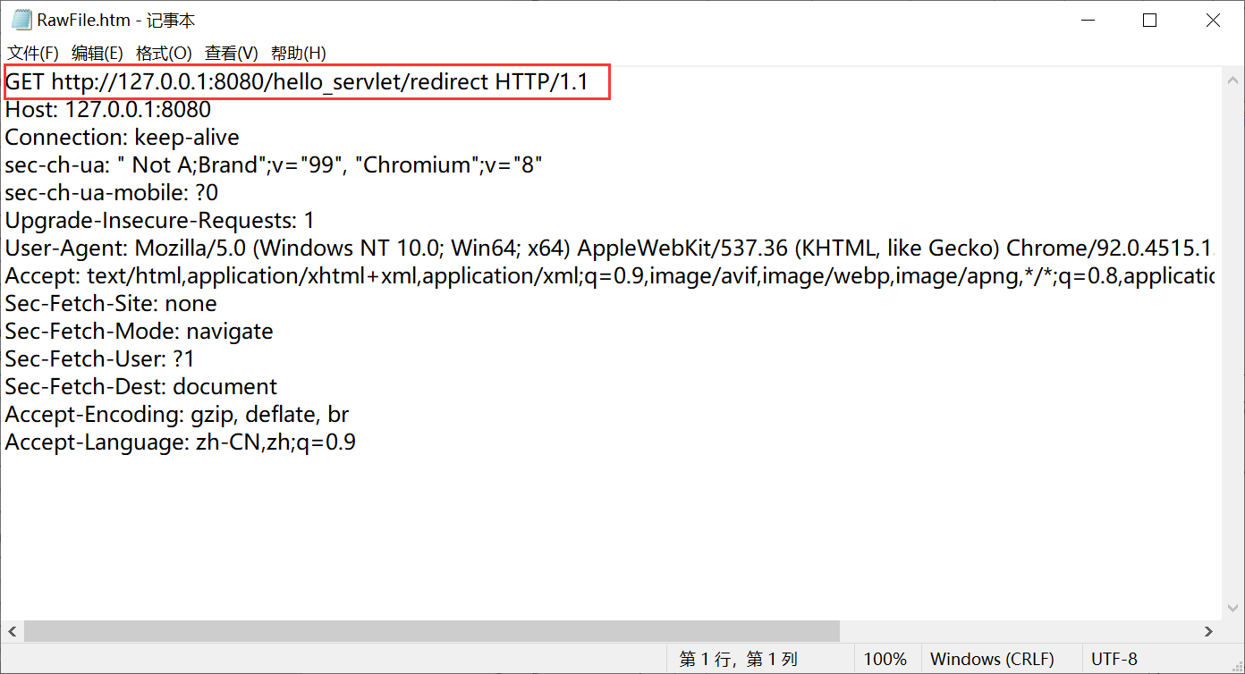Click the 'Accept-Encoding: gzip, deflate, br' line
Viewport: 1245px width, 674px height.
[177, 415]
